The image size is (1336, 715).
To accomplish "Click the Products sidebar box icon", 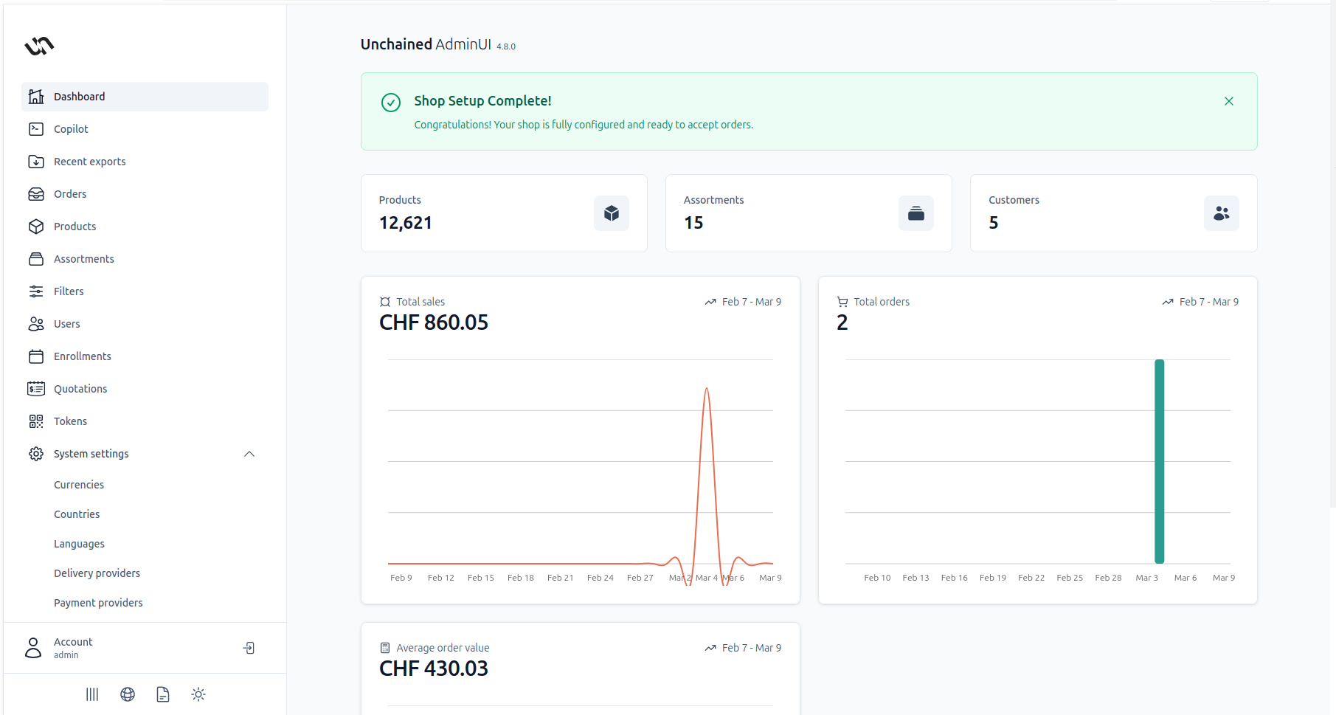I will tap(36, 227).
